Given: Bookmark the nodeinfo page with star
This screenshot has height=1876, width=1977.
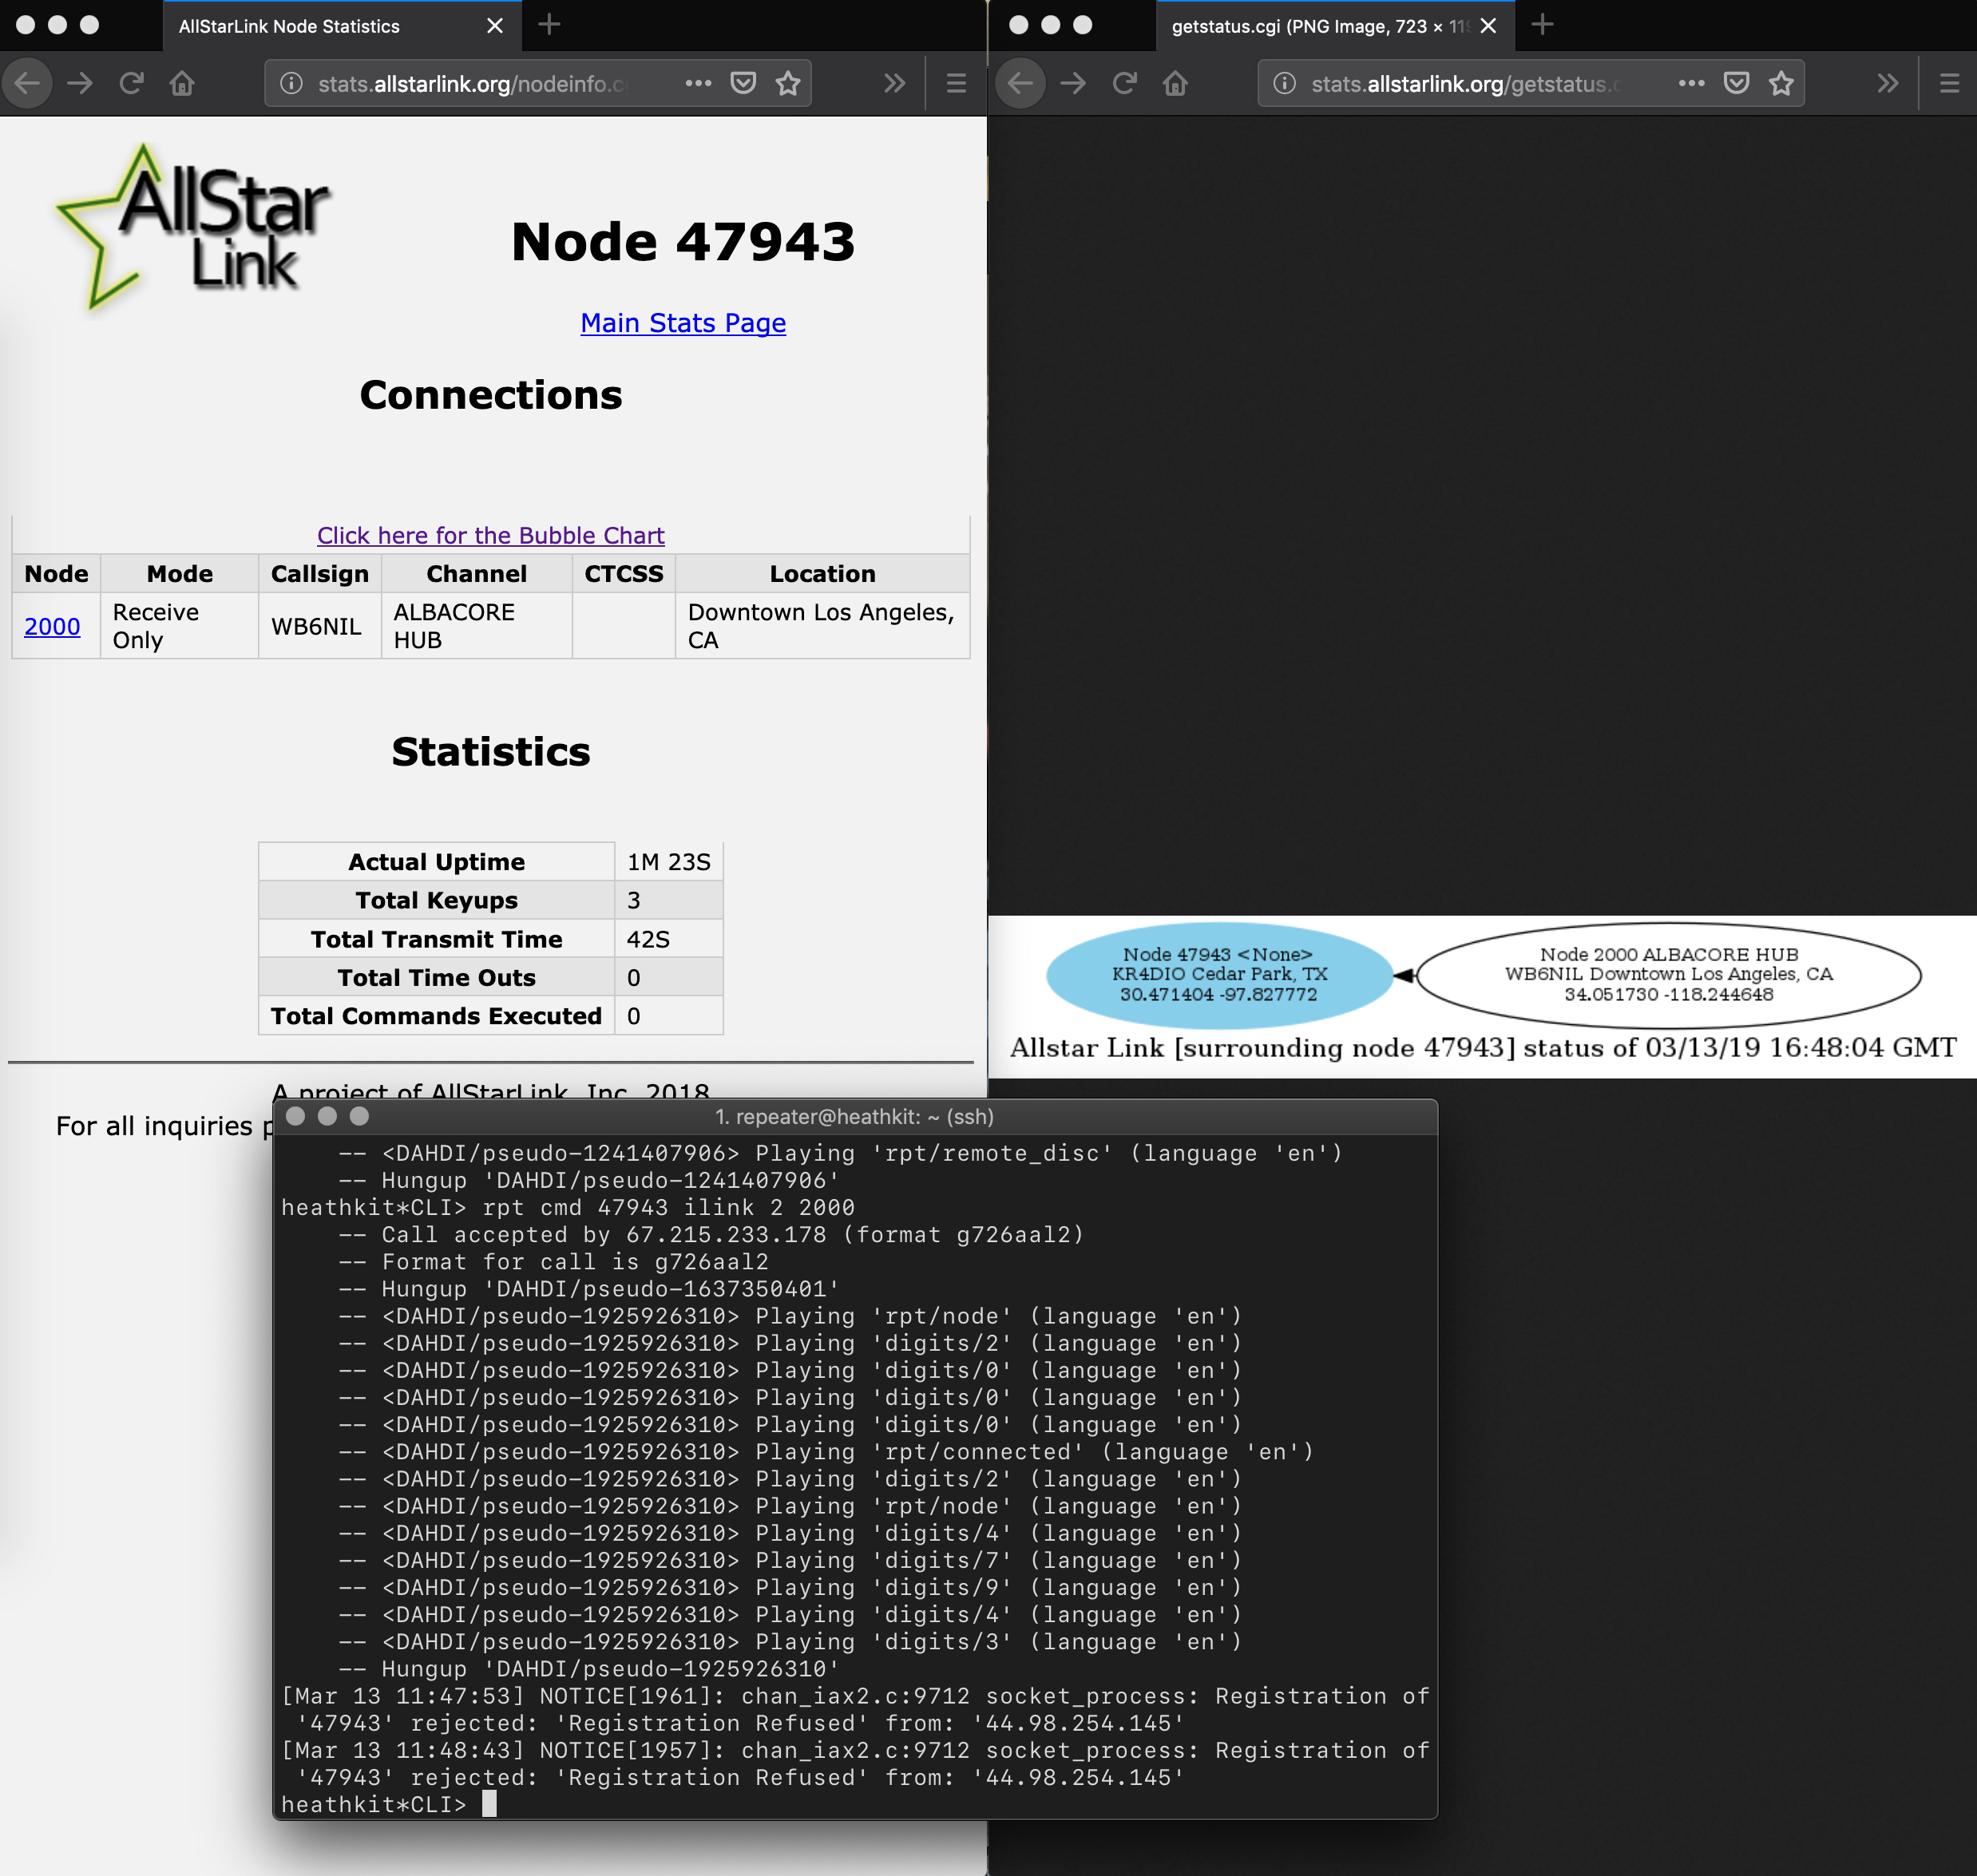Looking at the screenshot, I should pos(788,83).
